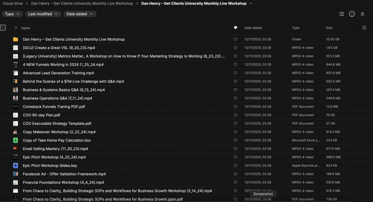The image size is (373, 202).
Task: Open the Type filter dropdown
Action: pyautogui.click(x=12, y=14)
